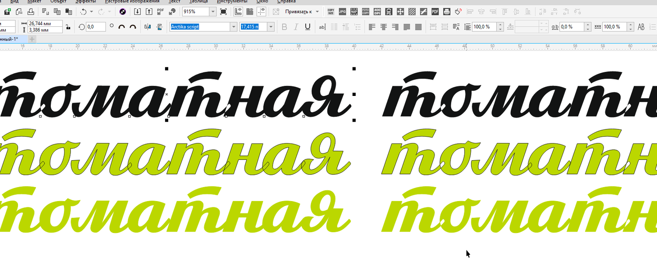This screenshot has height=265, width=657.
Task: Click the AB caps icon
Action: click(x=641, y=27)
